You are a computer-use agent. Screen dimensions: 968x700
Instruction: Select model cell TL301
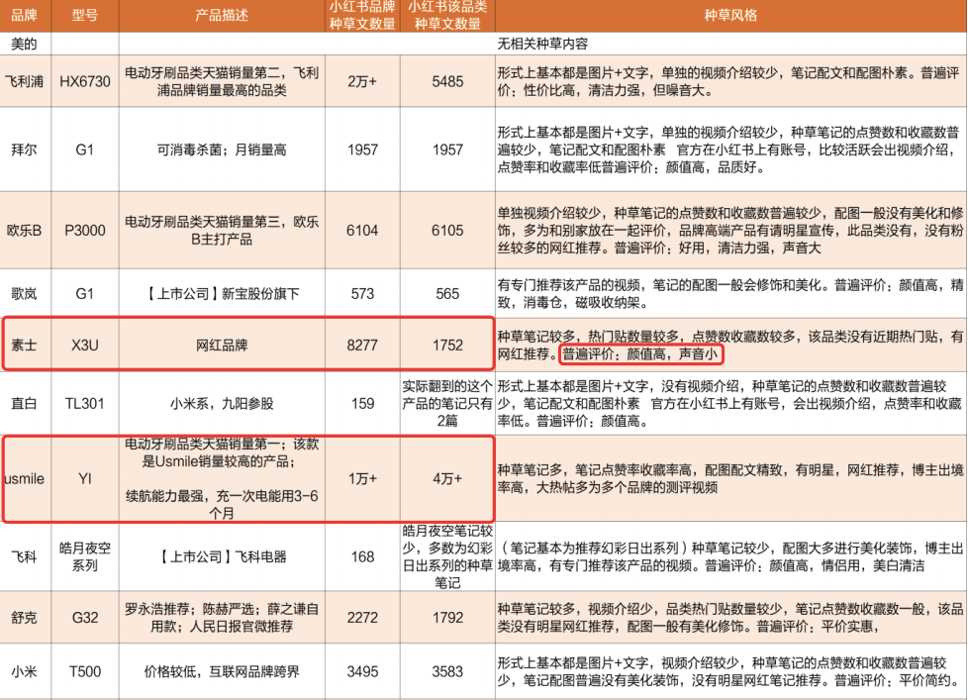[85, 404]
